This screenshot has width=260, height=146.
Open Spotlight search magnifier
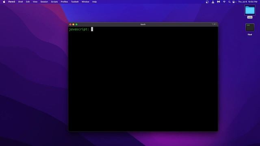229,2
